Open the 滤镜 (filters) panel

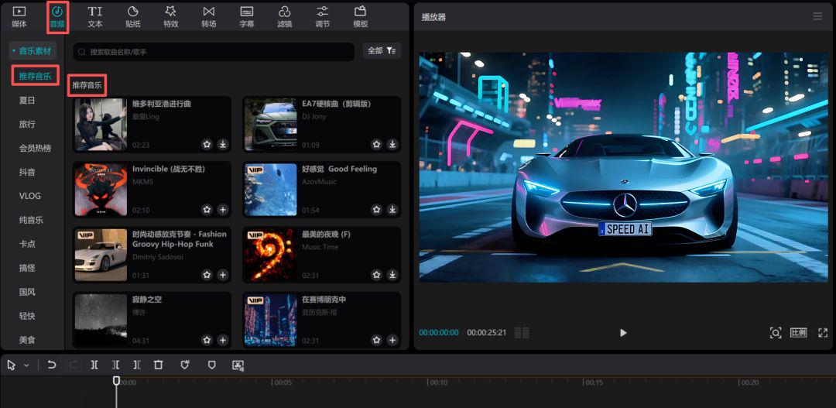click(x=284, y=15)
